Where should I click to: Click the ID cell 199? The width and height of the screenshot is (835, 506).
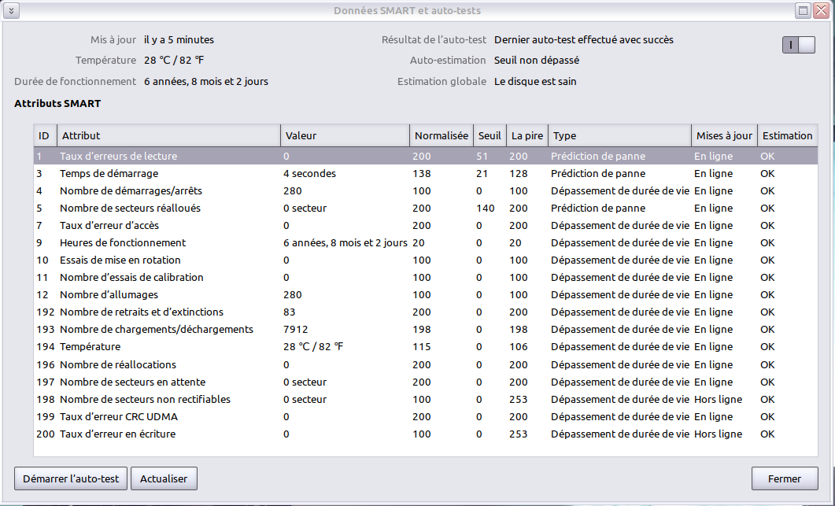click(x=46, y=416)
